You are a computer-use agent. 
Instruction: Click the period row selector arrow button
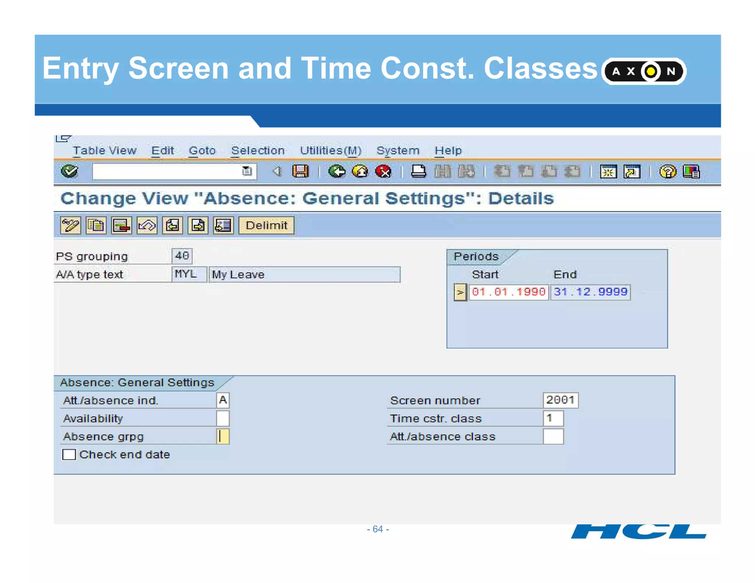coord(460,292)
